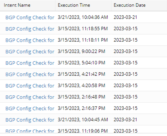
Task: Click the Execution Time column header
Action: tap(74, 5)
